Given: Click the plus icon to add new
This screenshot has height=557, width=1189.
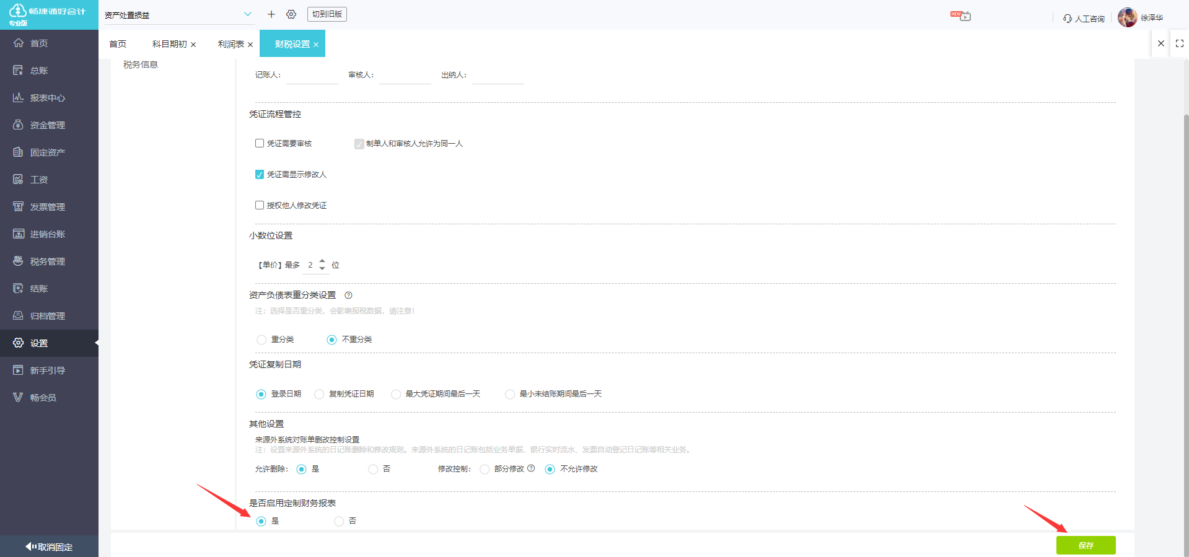Looking at the screenshot, I should 271,14.
